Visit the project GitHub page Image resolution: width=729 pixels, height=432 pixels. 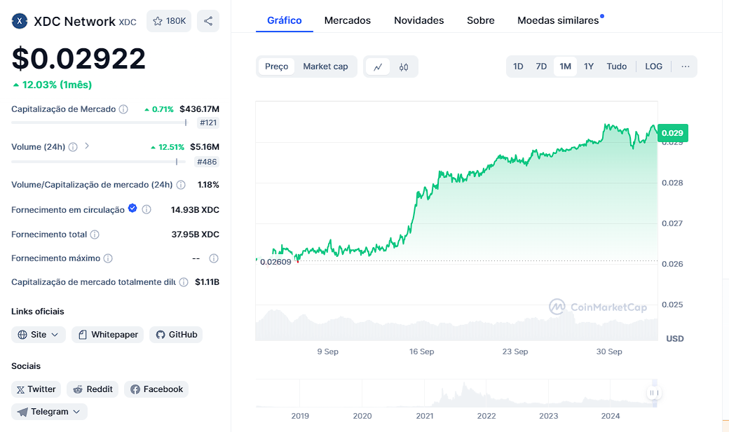click(175, 335)
